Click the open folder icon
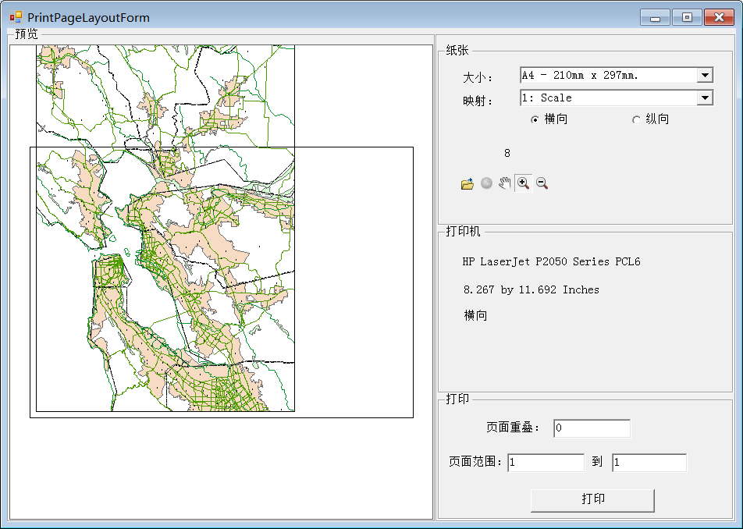This screenshot has width=743, height=529. click(467, 183)
